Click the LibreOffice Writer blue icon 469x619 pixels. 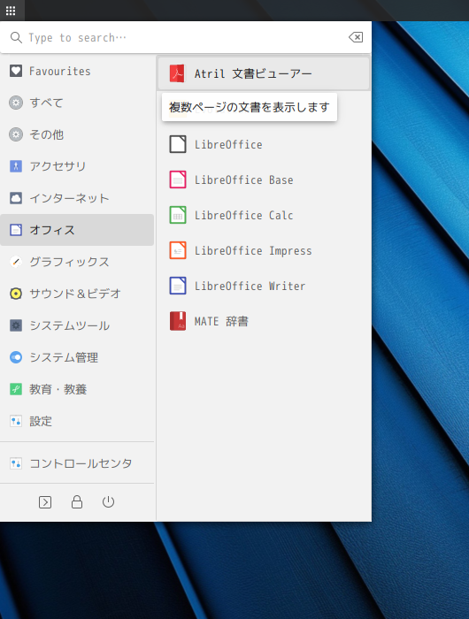[x=178, y=286]
